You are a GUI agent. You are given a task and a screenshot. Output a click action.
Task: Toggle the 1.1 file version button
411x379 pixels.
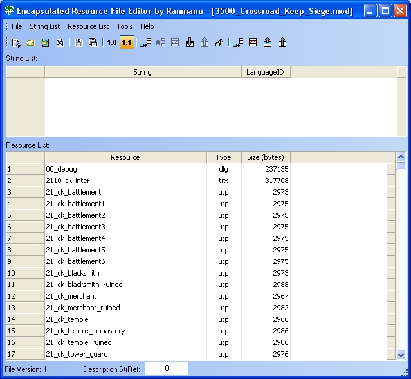127,42
